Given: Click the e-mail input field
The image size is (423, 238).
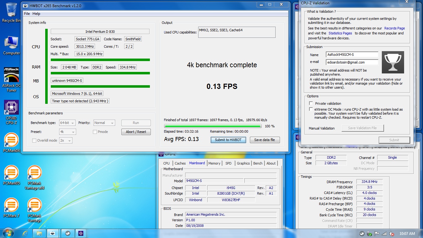Looking at the screenshot, I should click(352, 62).
